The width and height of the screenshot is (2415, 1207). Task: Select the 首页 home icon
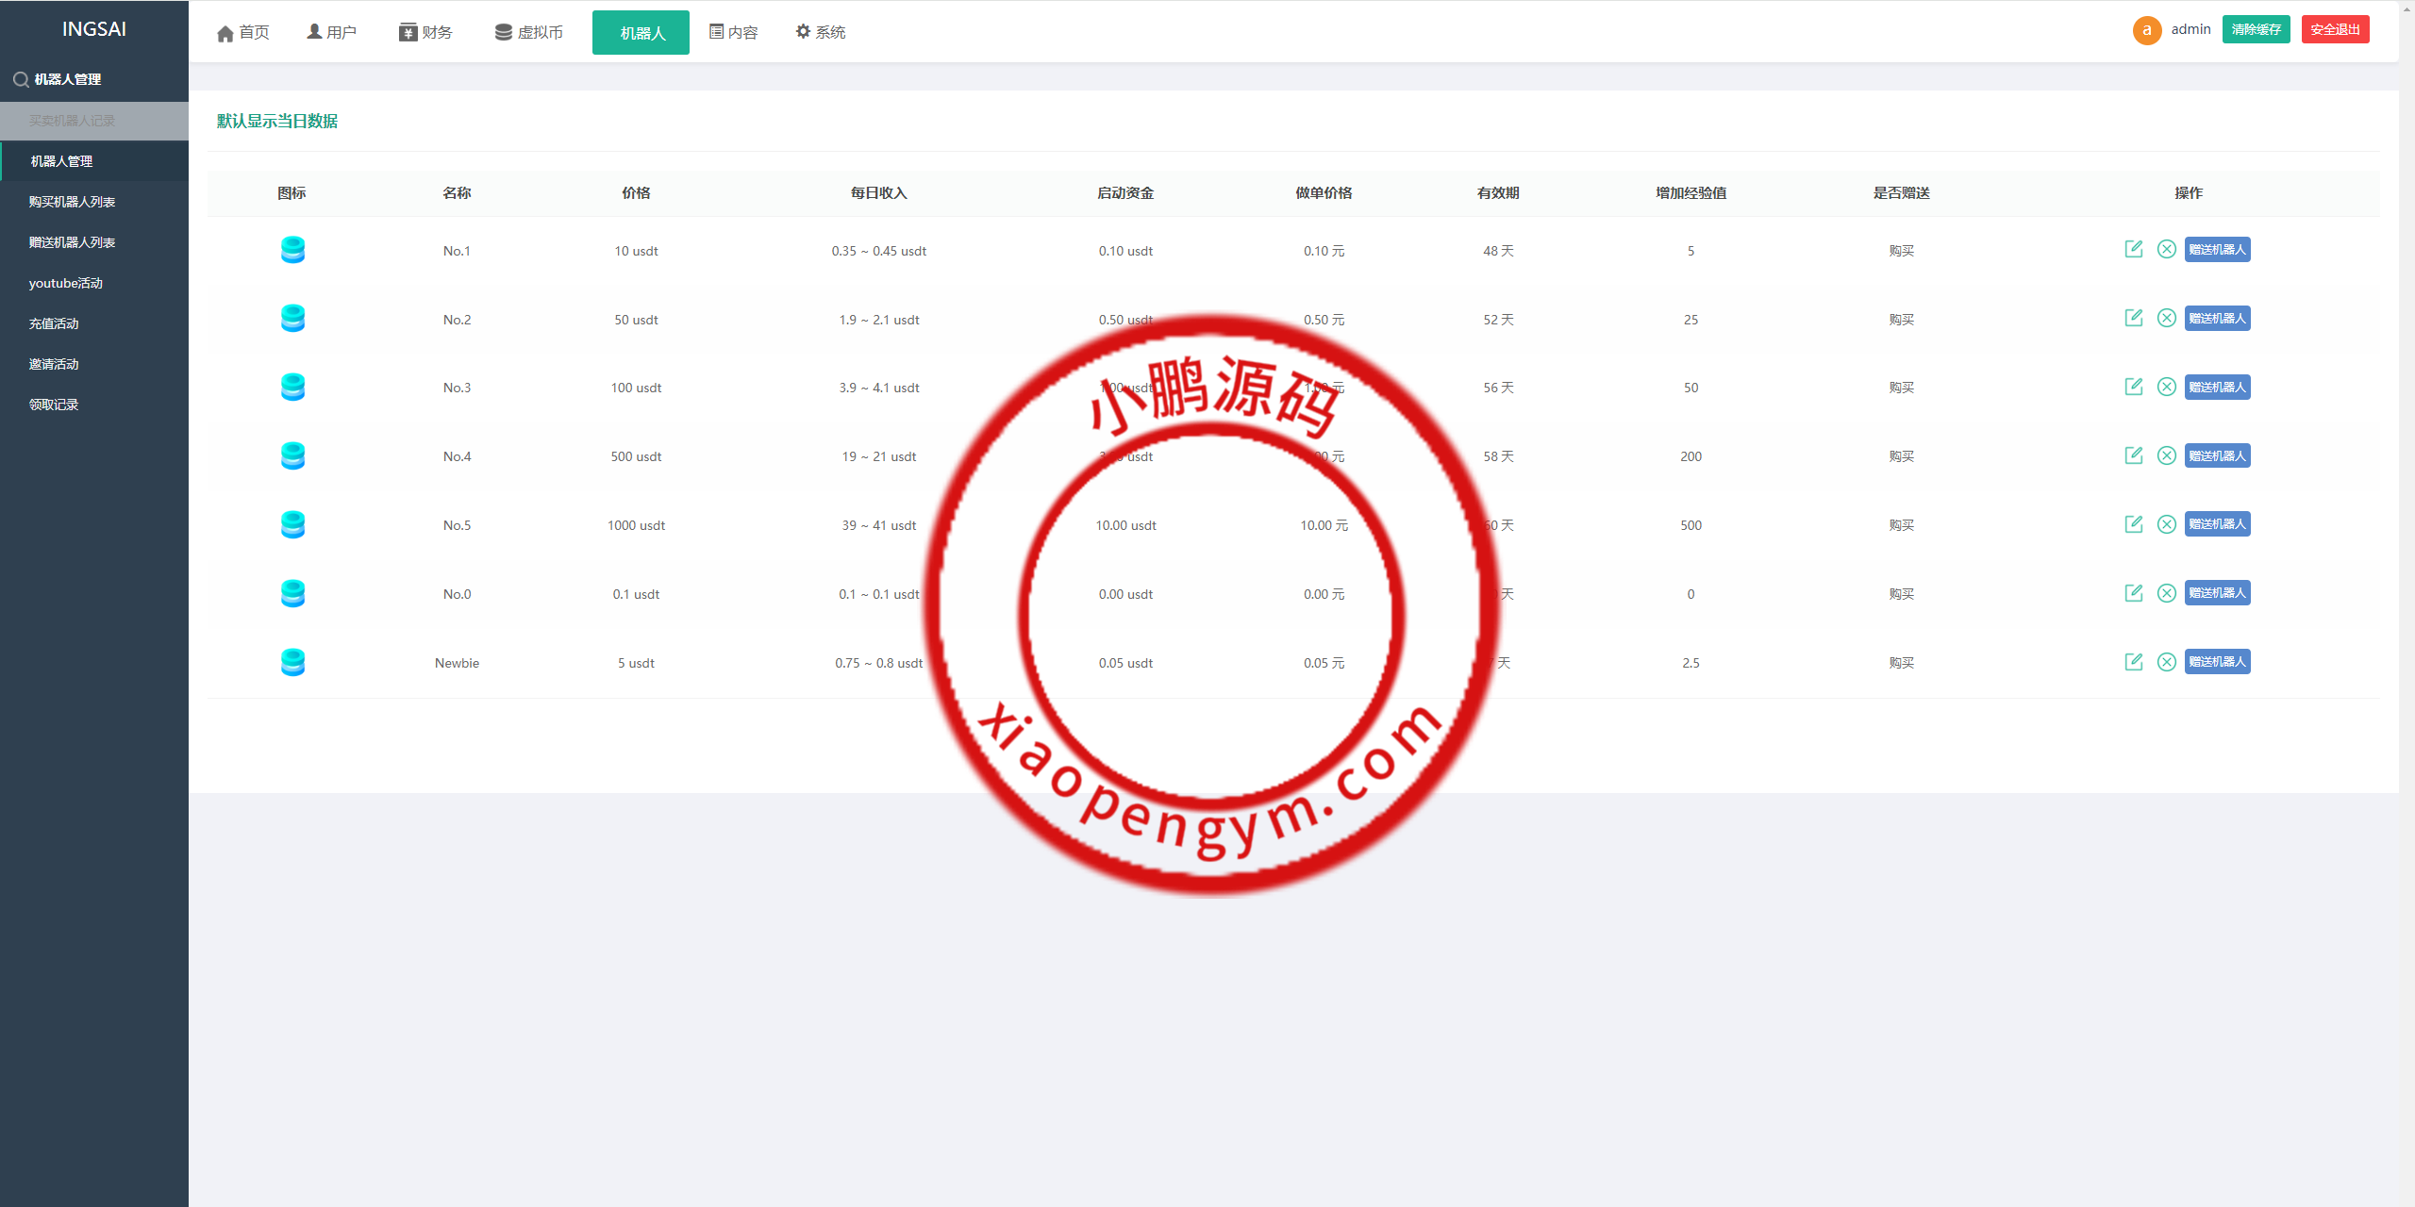click(x=225, y=30)
